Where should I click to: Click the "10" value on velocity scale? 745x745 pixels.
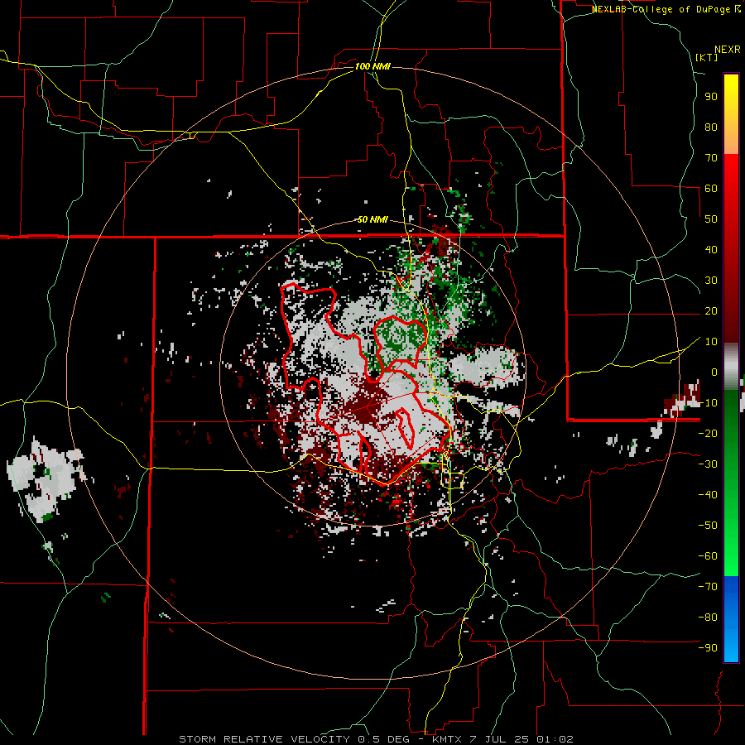click(x=711, y=342)
